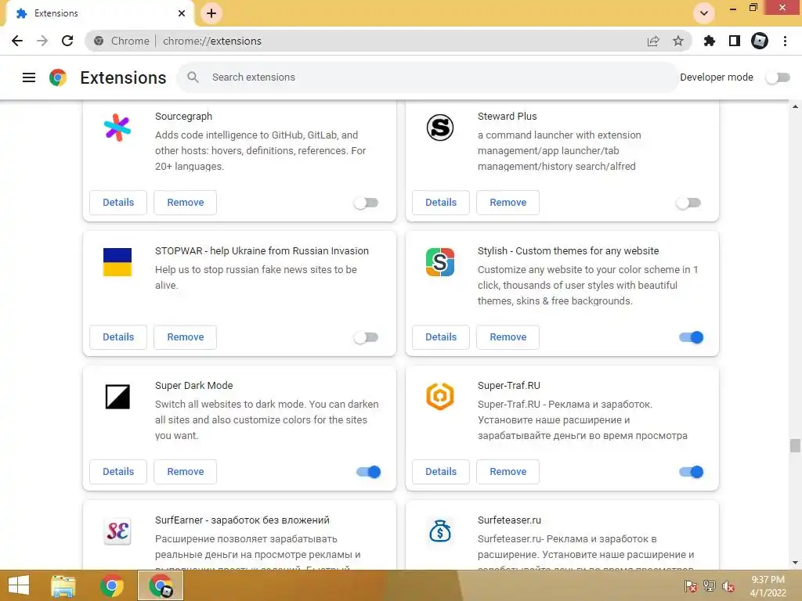Image resolution: width=802 pixels, height=601 pixels.
Task: Open File Explorer from the taskbar
Action: [63, 585]
